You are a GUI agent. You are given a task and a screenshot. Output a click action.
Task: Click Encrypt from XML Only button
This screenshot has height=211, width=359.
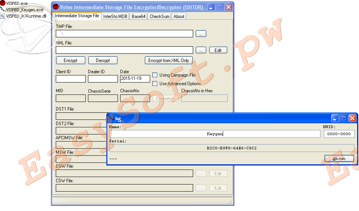click(x=169, y=60)
